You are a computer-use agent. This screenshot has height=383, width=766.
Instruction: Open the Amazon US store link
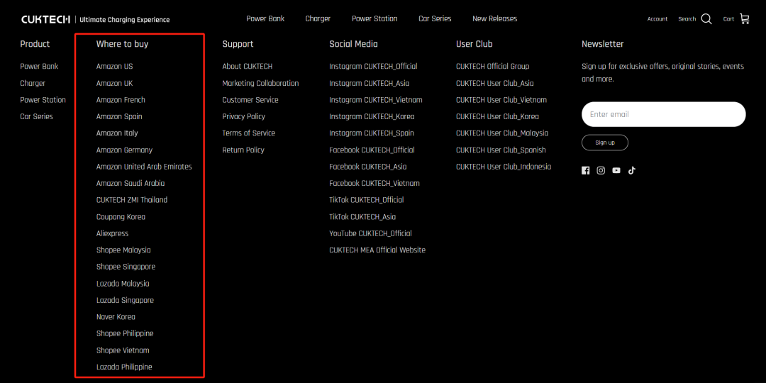pos(114,67)
